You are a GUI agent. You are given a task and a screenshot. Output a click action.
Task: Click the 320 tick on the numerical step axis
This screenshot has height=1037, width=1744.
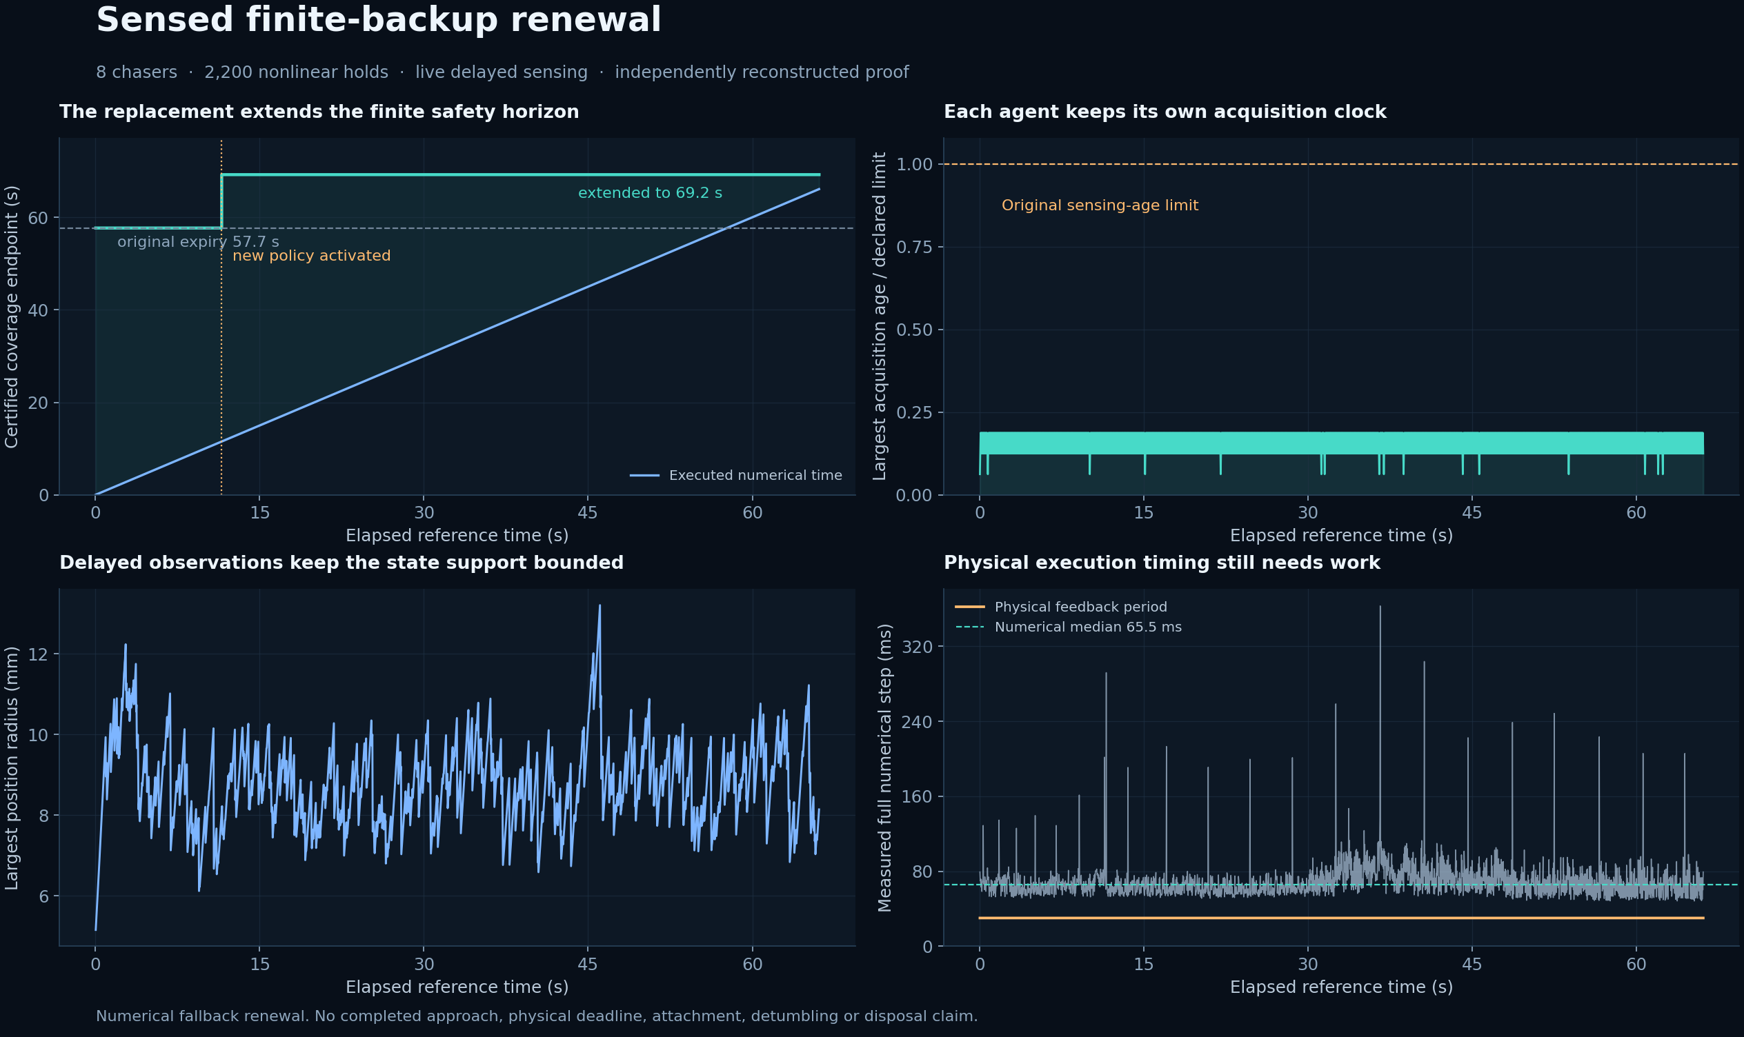[917, 647]
